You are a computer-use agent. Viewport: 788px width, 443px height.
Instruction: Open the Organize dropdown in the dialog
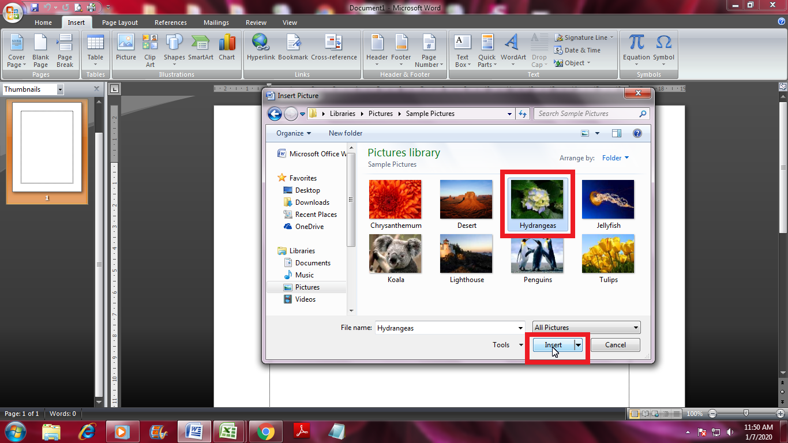294,133
